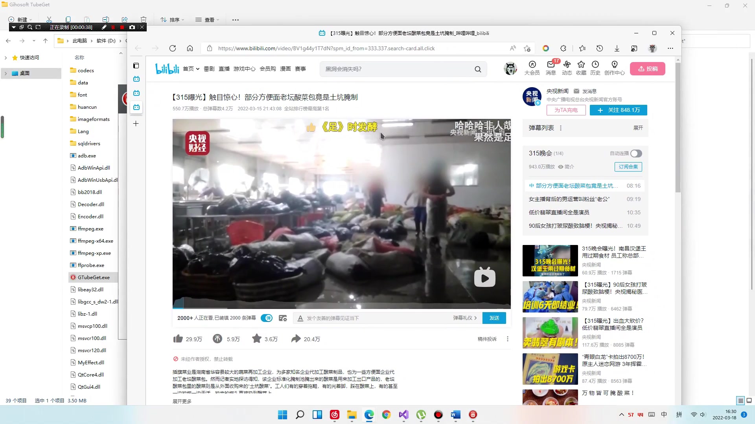This screenshot has height=424, width=755.
Task: Open 收藏 favorites icon
Action: 581,68
